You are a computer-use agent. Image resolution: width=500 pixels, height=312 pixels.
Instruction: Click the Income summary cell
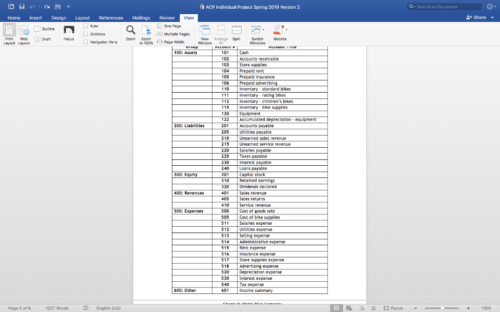pos(282,291)
